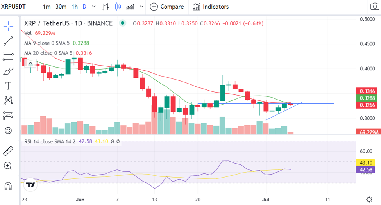Click the 0.5000 price scale value
Viewport: 381px width, 205px height.
pos(367,19)
